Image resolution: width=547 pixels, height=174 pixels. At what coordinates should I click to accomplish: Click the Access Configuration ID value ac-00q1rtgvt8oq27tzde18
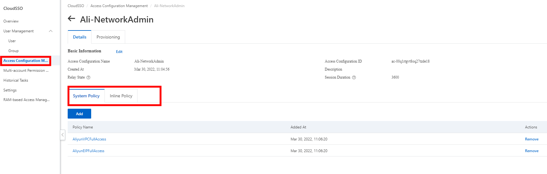point(410,61)
